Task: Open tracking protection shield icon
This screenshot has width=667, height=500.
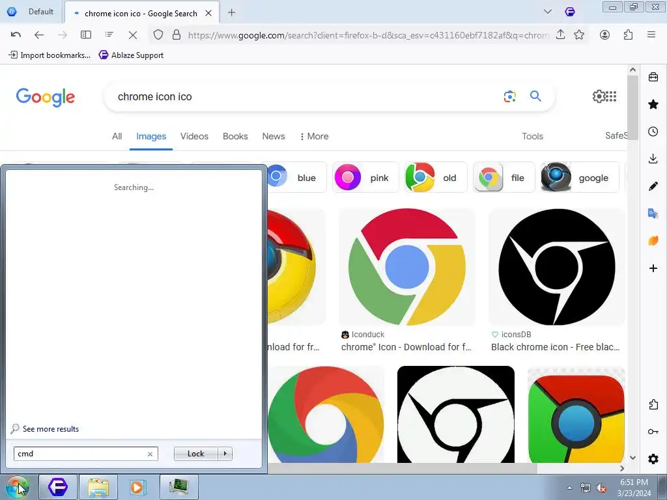Action: (x=158, y=35)
